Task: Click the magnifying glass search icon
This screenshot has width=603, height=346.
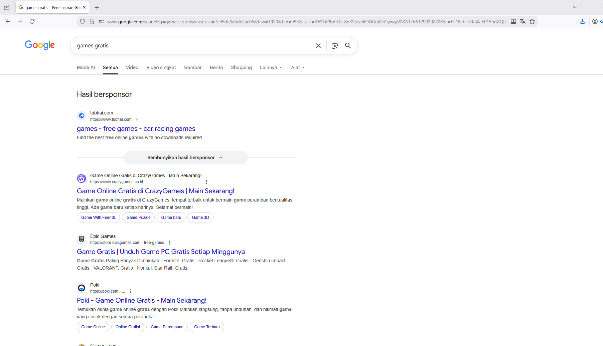Action: tap(348, 46)
